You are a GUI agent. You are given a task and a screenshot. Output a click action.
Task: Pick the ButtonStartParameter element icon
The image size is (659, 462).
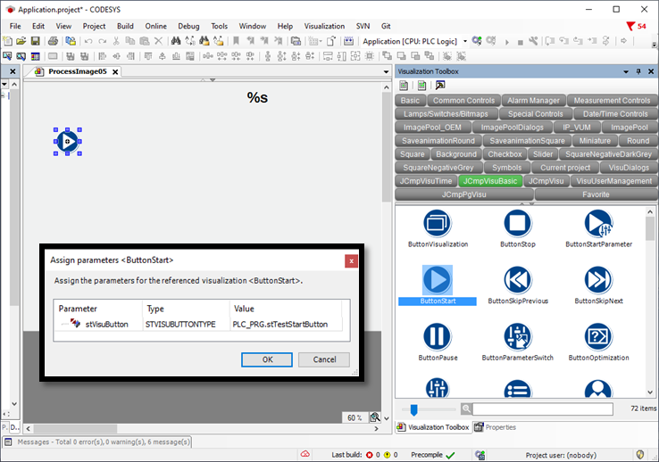click(598, 223)
